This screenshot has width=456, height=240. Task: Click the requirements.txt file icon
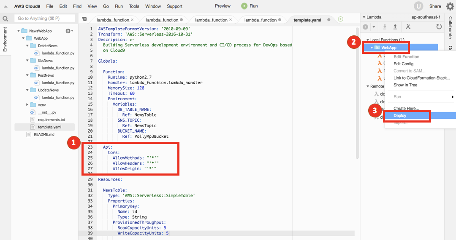pos(33,120)
